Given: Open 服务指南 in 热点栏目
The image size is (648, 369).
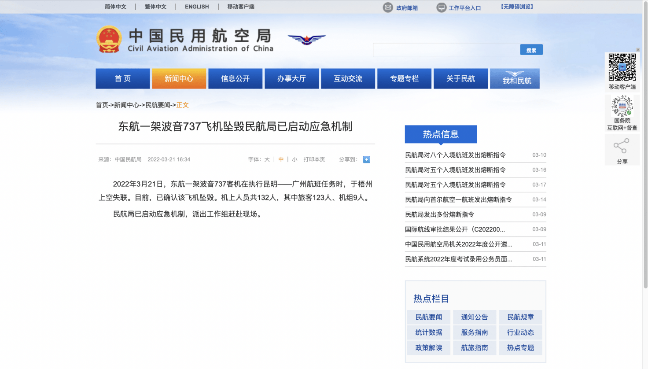Looking at the screenshot, I should pyautogui.click(x=475, y=332).
